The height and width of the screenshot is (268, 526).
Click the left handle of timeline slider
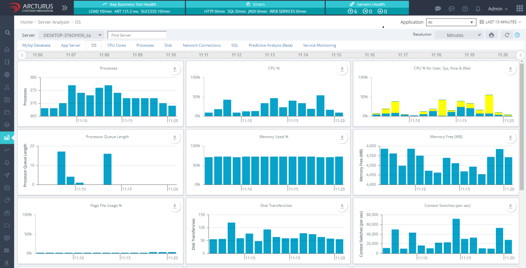[22, 55]
